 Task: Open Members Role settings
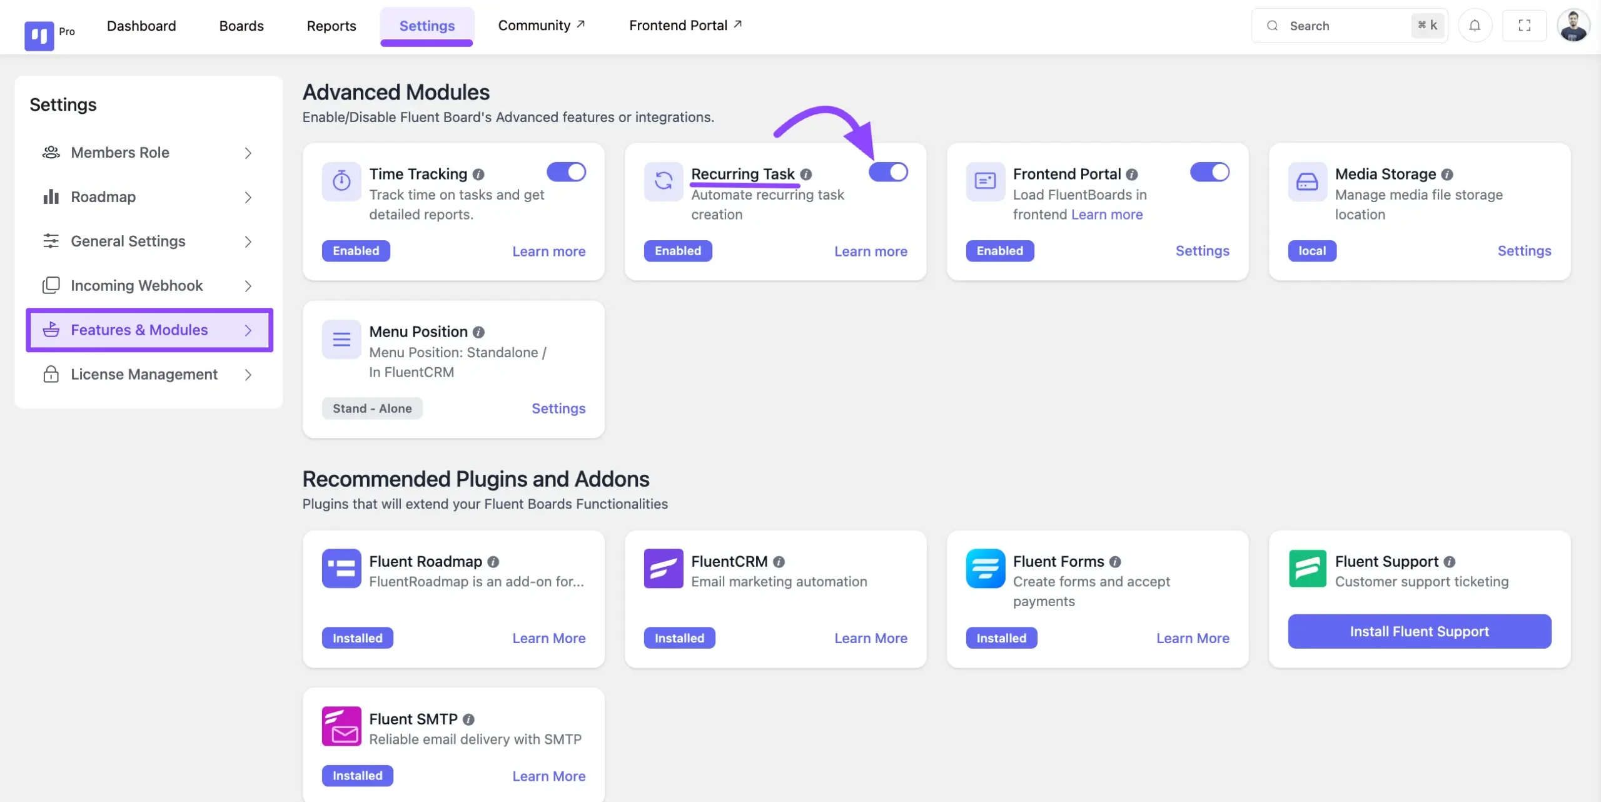click(x=149, y=153)
